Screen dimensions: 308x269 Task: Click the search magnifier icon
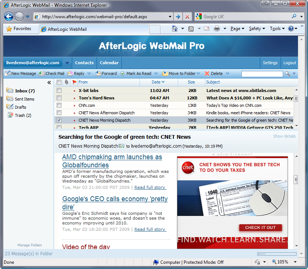coord(287,73)
